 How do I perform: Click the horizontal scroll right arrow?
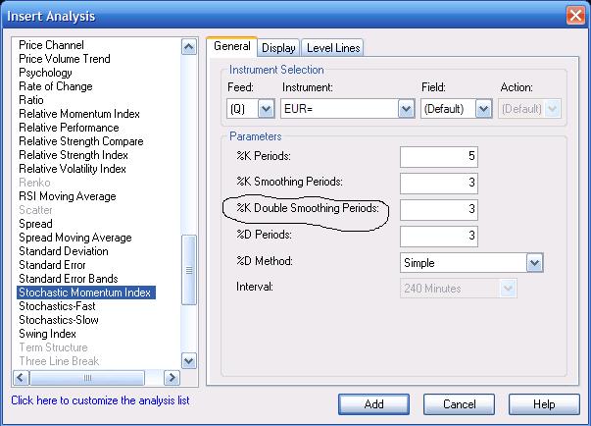[172, 378]
